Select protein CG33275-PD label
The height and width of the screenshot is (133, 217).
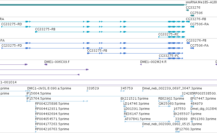(12, 46)
